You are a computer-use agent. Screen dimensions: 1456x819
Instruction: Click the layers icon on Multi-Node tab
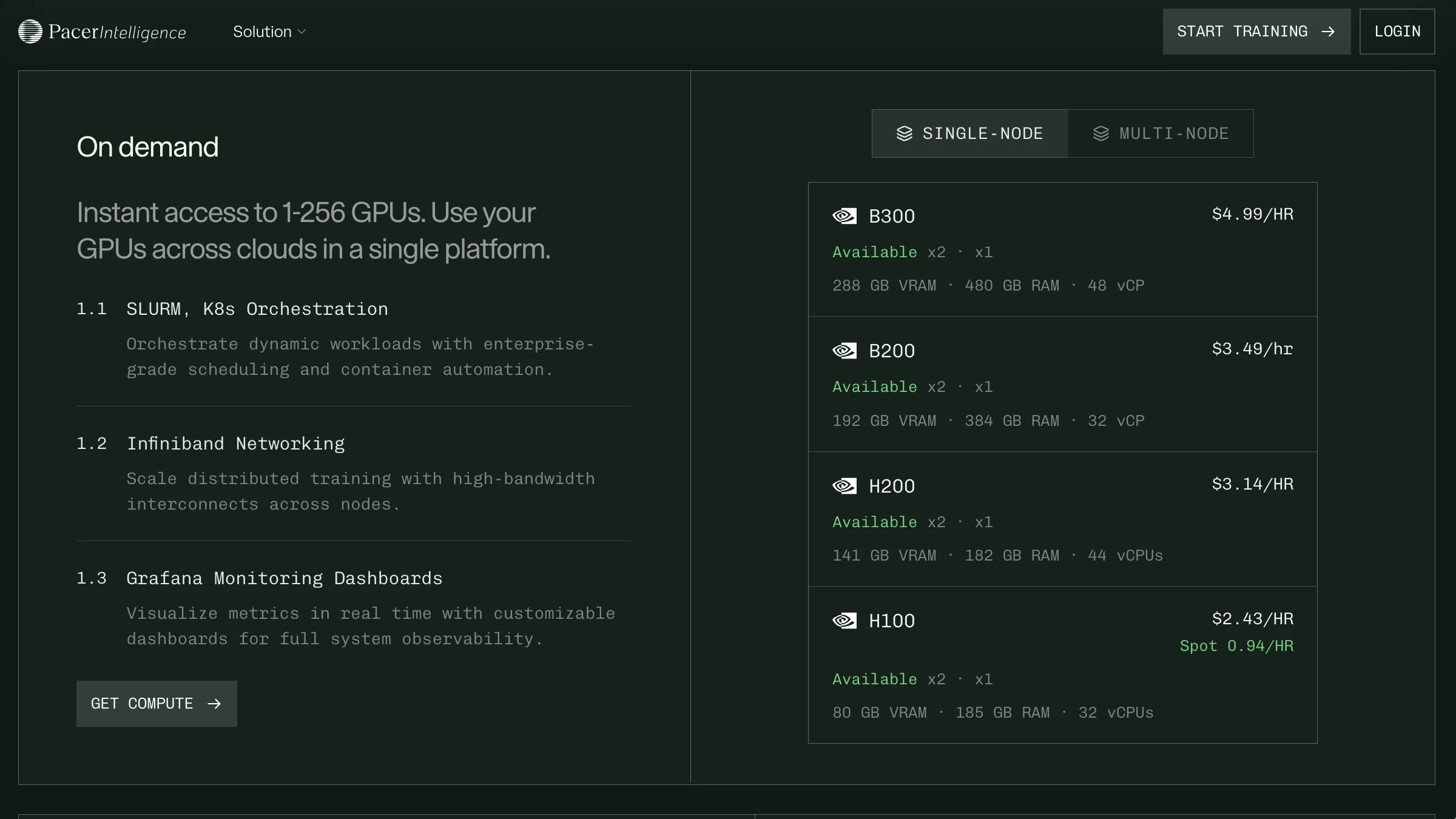pyautogui.click(x=1101, y=133)
